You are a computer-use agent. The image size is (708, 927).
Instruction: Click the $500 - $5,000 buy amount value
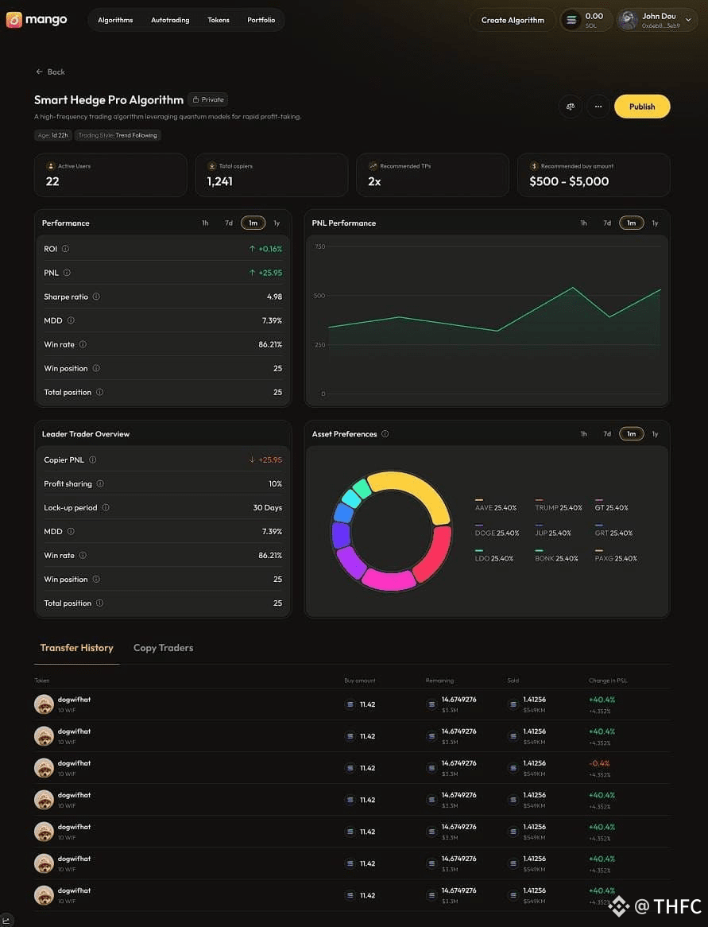click(x=569, y=181)
